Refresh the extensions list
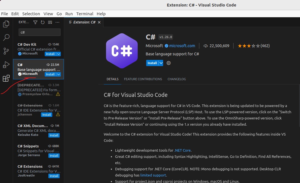The width and height of the screenshot is (300, 183). (43, 22)
